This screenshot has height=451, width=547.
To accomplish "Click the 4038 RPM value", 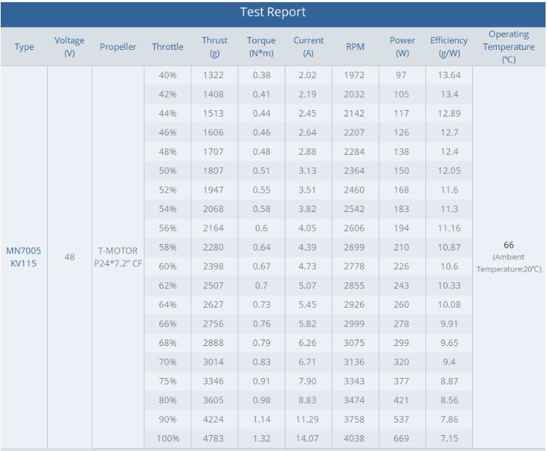I will pyautogui.click(x=355, y=439).
